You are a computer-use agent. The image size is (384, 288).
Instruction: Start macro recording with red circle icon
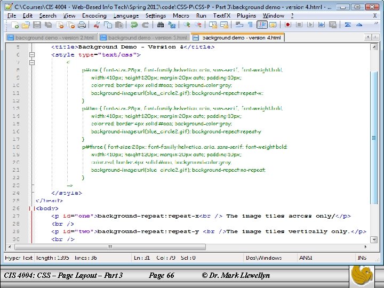click(x=288, y=25)
